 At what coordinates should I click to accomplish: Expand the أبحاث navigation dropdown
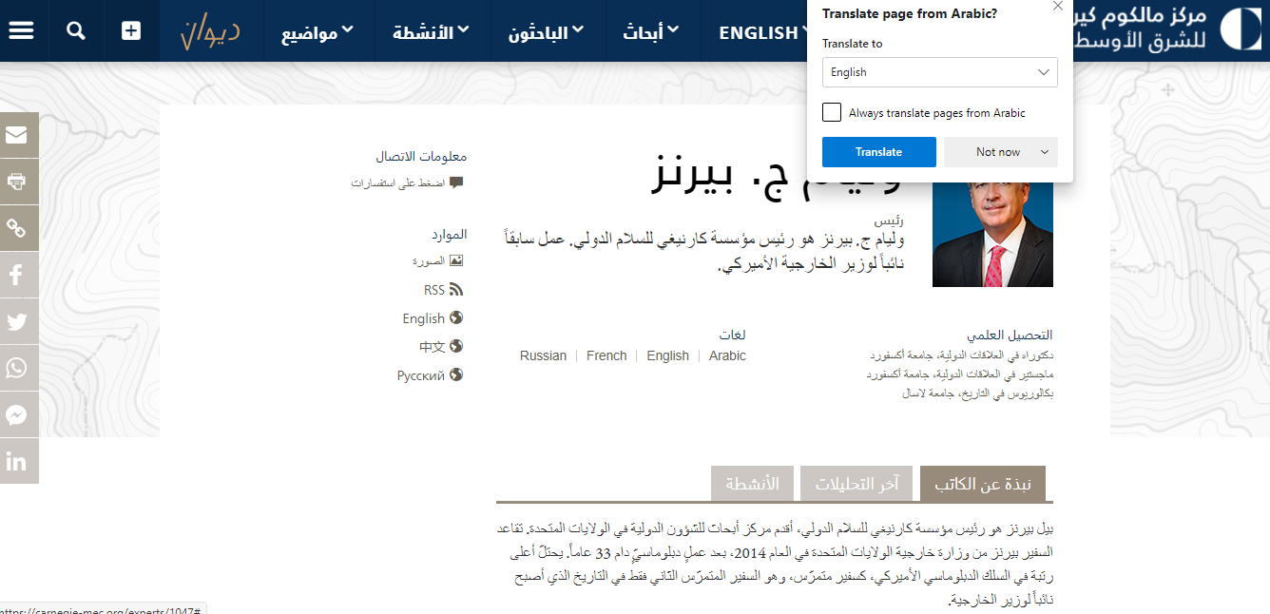[651, 33]
